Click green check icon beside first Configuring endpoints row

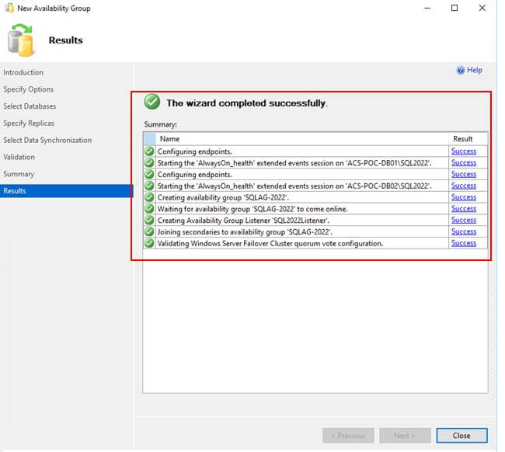tap(149, 151)
